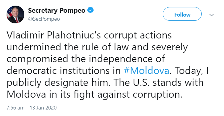Select the 13 Jan 2020 date
This screenshot has height=116, width=224.
click(43, 108)
